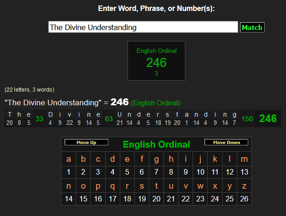Click the green word sum 33 for 'The'
Viewport: 286px width, 216px height.
point(40,119)
